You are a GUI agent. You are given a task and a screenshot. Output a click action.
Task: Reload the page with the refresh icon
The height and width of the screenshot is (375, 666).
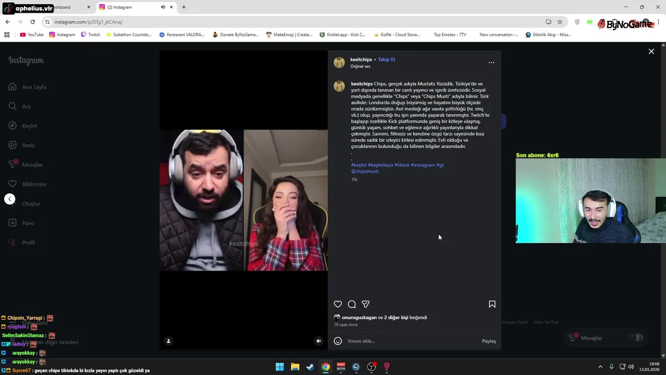tap(32, 22)
